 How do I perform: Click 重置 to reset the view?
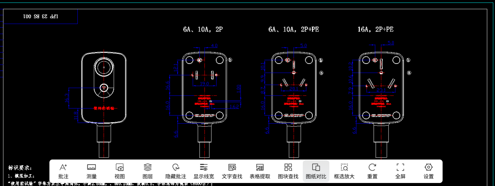pos(372,171)
